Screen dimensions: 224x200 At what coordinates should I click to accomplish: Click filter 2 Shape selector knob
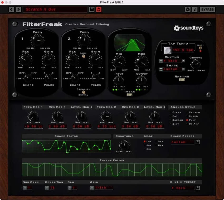tap(75, 78)
